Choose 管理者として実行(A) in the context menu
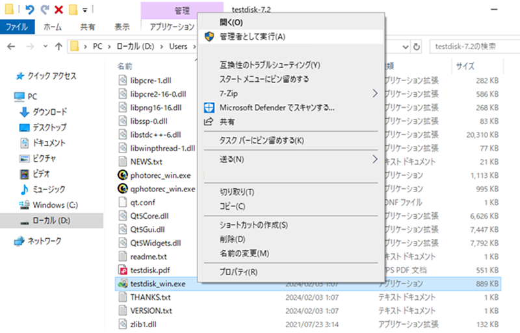 point(291,37)
